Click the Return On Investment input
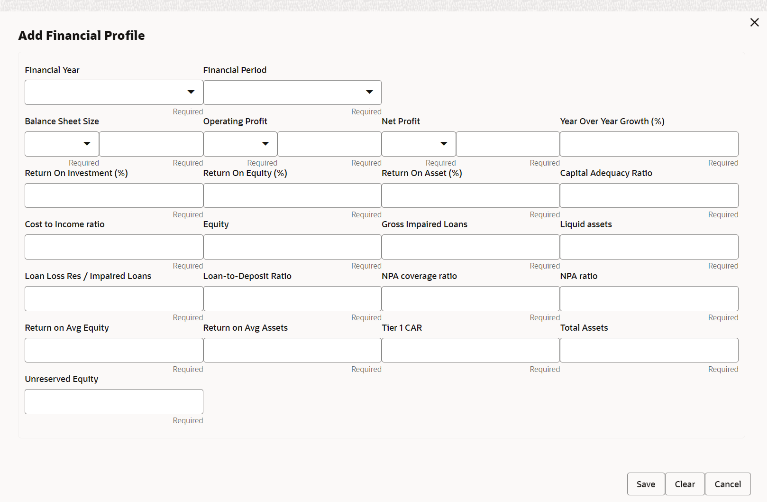 114,195
